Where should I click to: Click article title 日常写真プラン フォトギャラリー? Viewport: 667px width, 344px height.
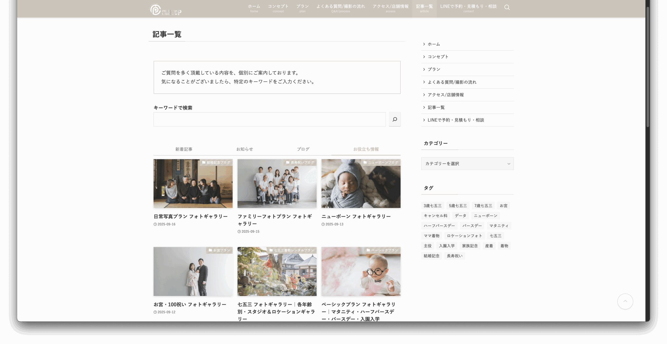(190, 216)
